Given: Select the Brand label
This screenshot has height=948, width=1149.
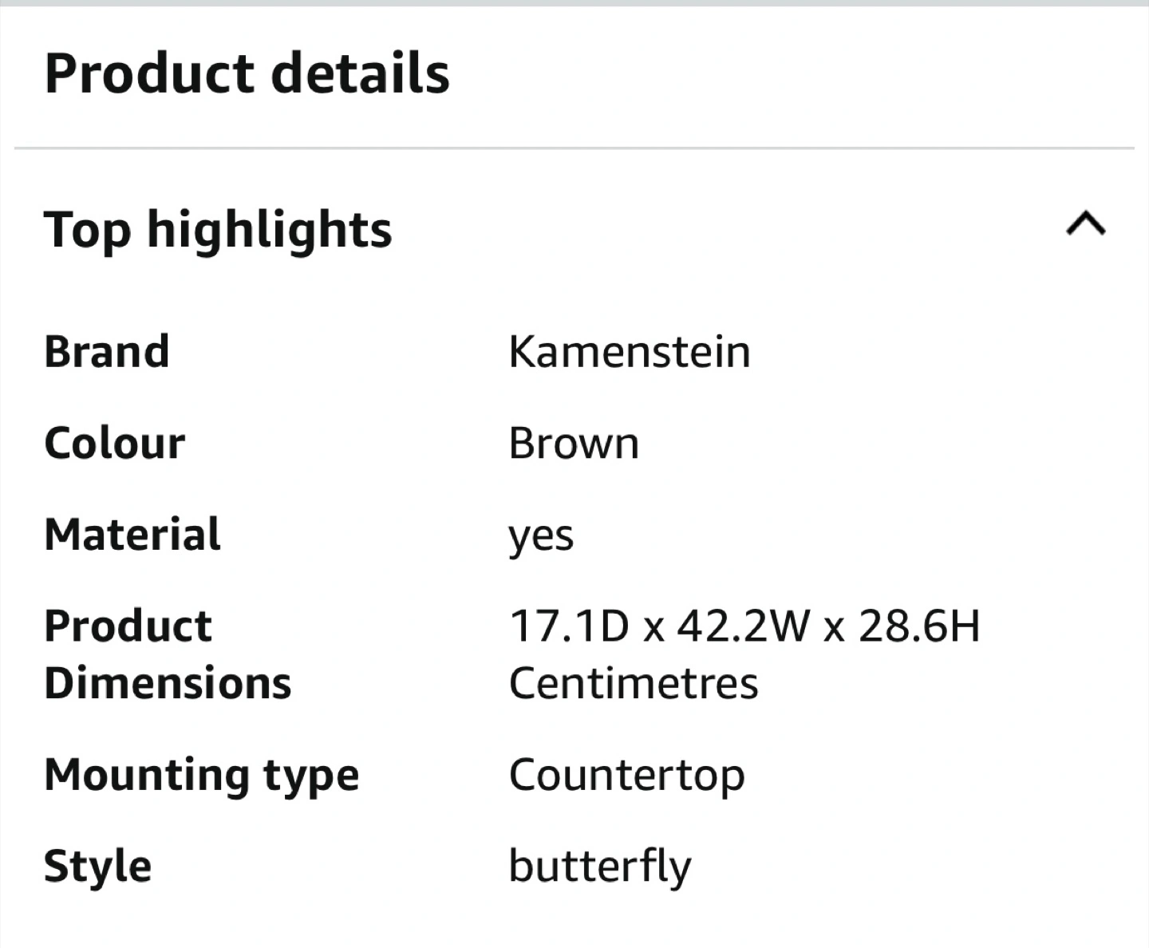Looking at the screenshot, I should 107,352.
